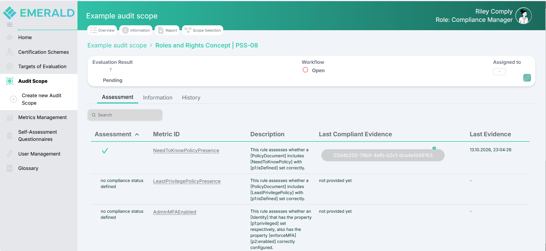Screen dimensions: 546x251
Task: Open the Assigned to dash selector
Action: pyautogui.click(x=499, y=72)
